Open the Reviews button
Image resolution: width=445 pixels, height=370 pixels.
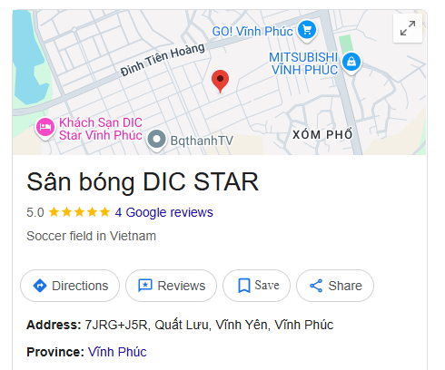point(172,286)
